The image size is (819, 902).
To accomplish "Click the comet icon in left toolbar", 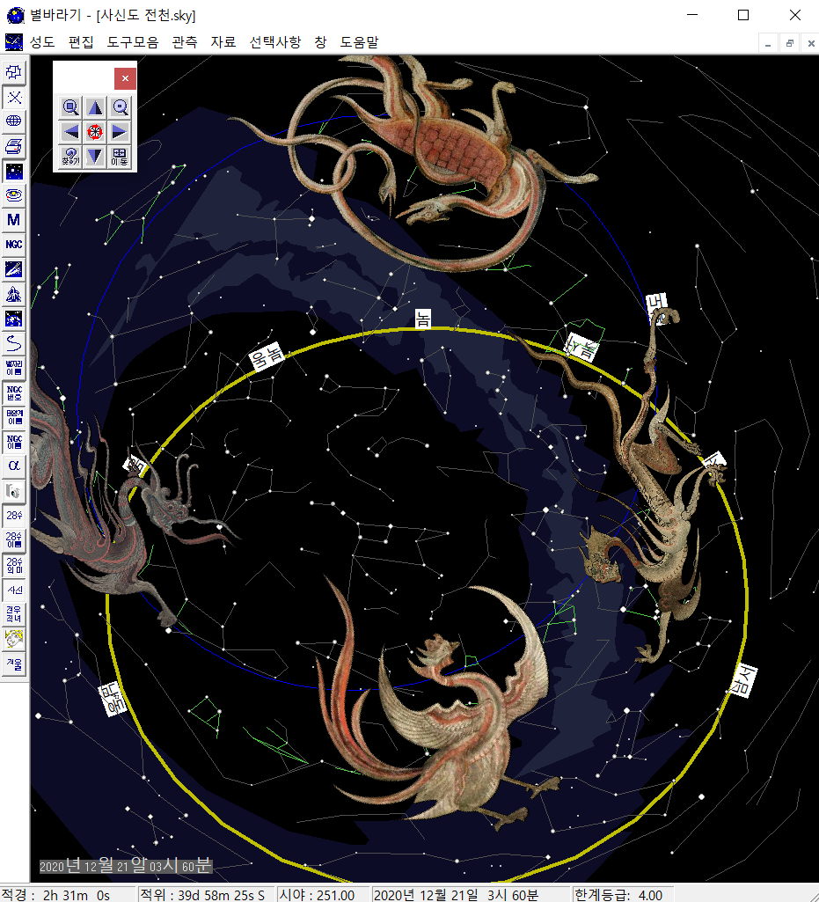I will pyautogui.click(x=14, y=269).
